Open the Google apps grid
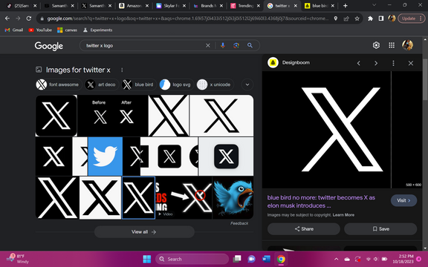 pos(392,45)
